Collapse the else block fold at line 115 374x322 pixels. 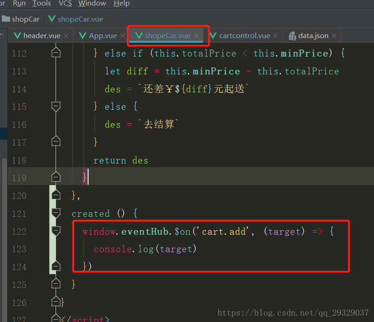pos(56,106)
